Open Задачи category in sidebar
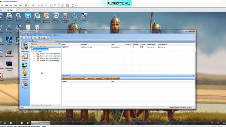This screenshot has height=127, width=226. [x=25, y=66]
